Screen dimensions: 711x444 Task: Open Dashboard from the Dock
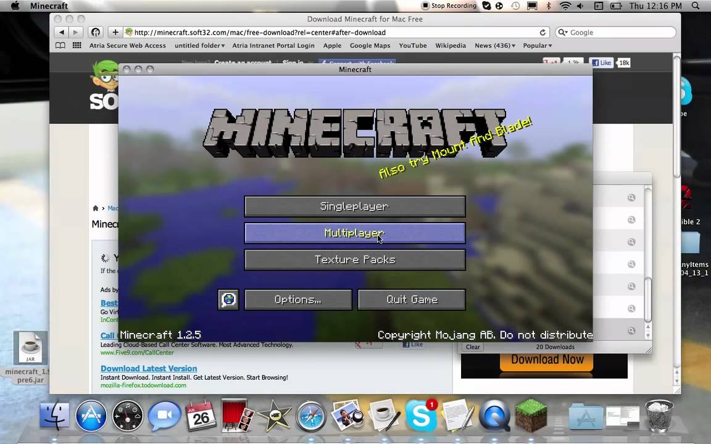click(x=127, y=416)
